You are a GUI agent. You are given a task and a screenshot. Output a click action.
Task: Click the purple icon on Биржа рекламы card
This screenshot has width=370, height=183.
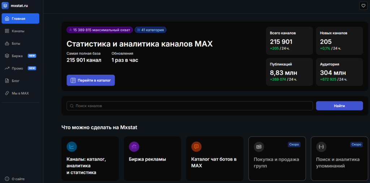[x=134, y=147]
